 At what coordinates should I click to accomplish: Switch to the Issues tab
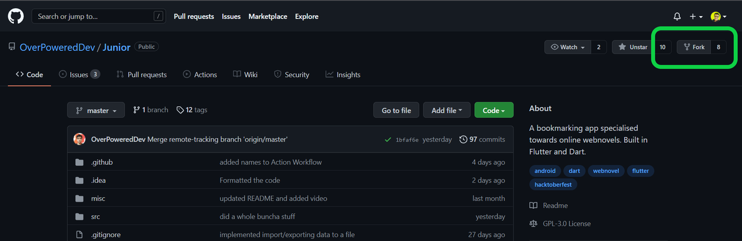[79, 75]
